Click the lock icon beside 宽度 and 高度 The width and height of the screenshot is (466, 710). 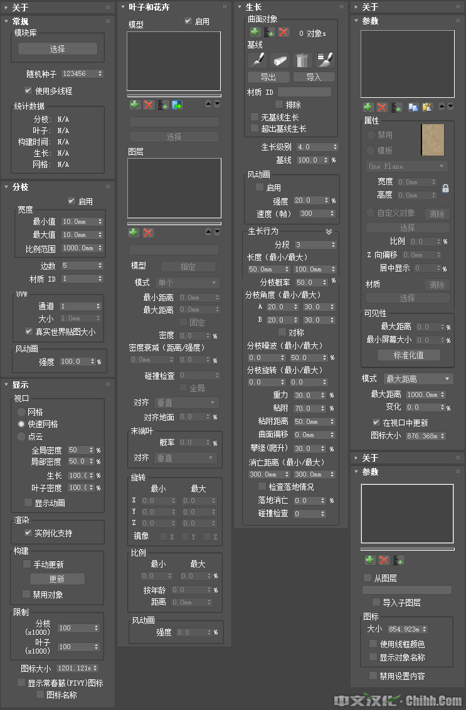point(445,188)
